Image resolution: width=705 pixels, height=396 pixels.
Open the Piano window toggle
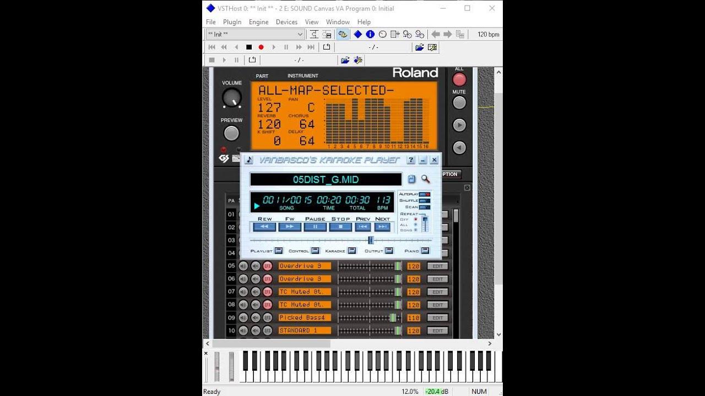point(426,251)
